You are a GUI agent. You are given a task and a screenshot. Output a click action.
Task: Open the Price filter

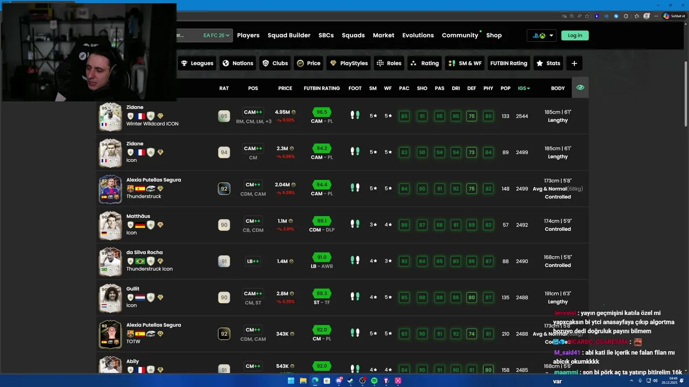pos(308,63)
